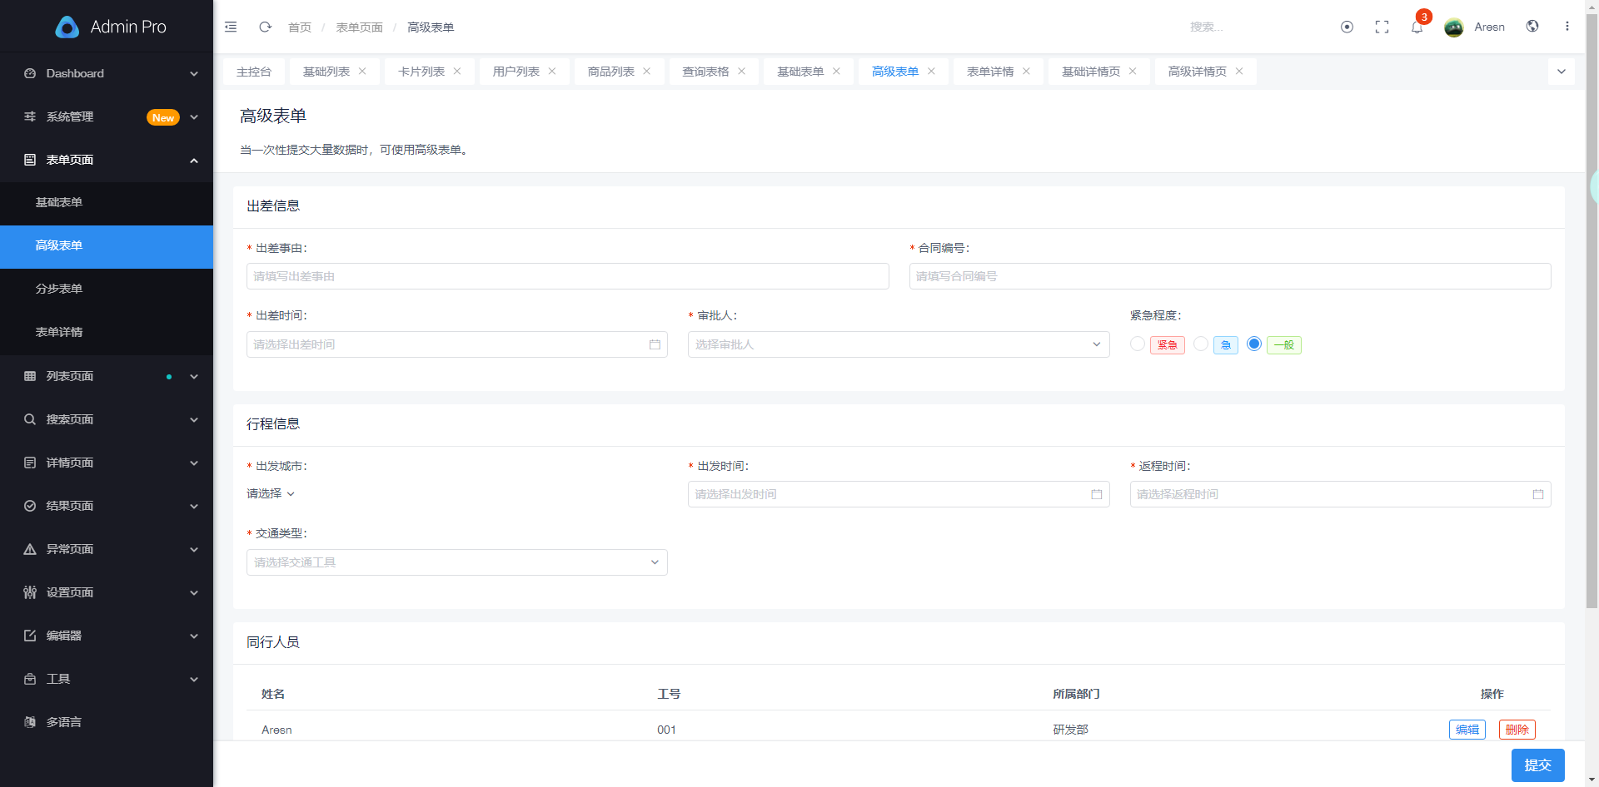
Task: Select the 一般 urgency radio button
Action: [1254, 344]
